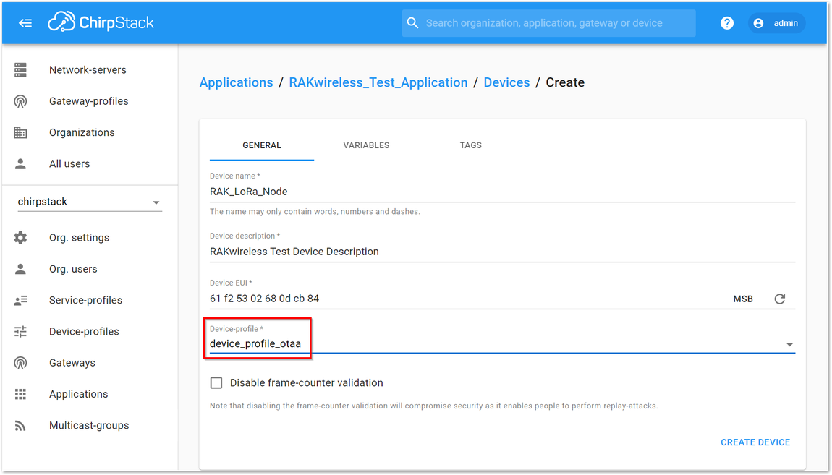Open Multicast-groups menu item
The width and height of the screenshot is (832, 475).
tap(89, 425)
